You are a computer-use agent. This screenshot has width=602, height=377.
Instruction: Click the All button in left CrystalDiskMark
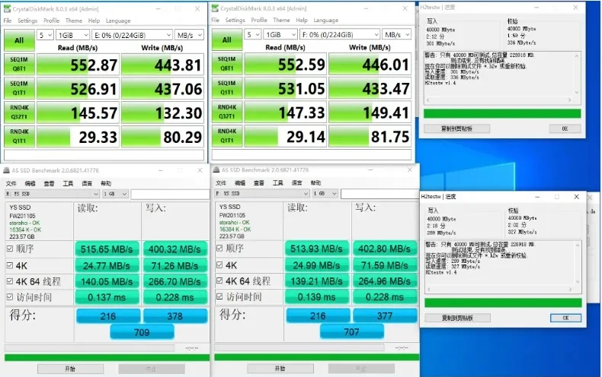point(18,40)
